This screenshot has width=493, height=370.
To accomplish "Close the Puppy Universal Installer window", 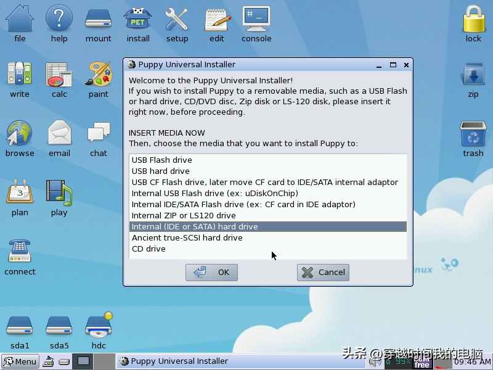I will (406, 65).
